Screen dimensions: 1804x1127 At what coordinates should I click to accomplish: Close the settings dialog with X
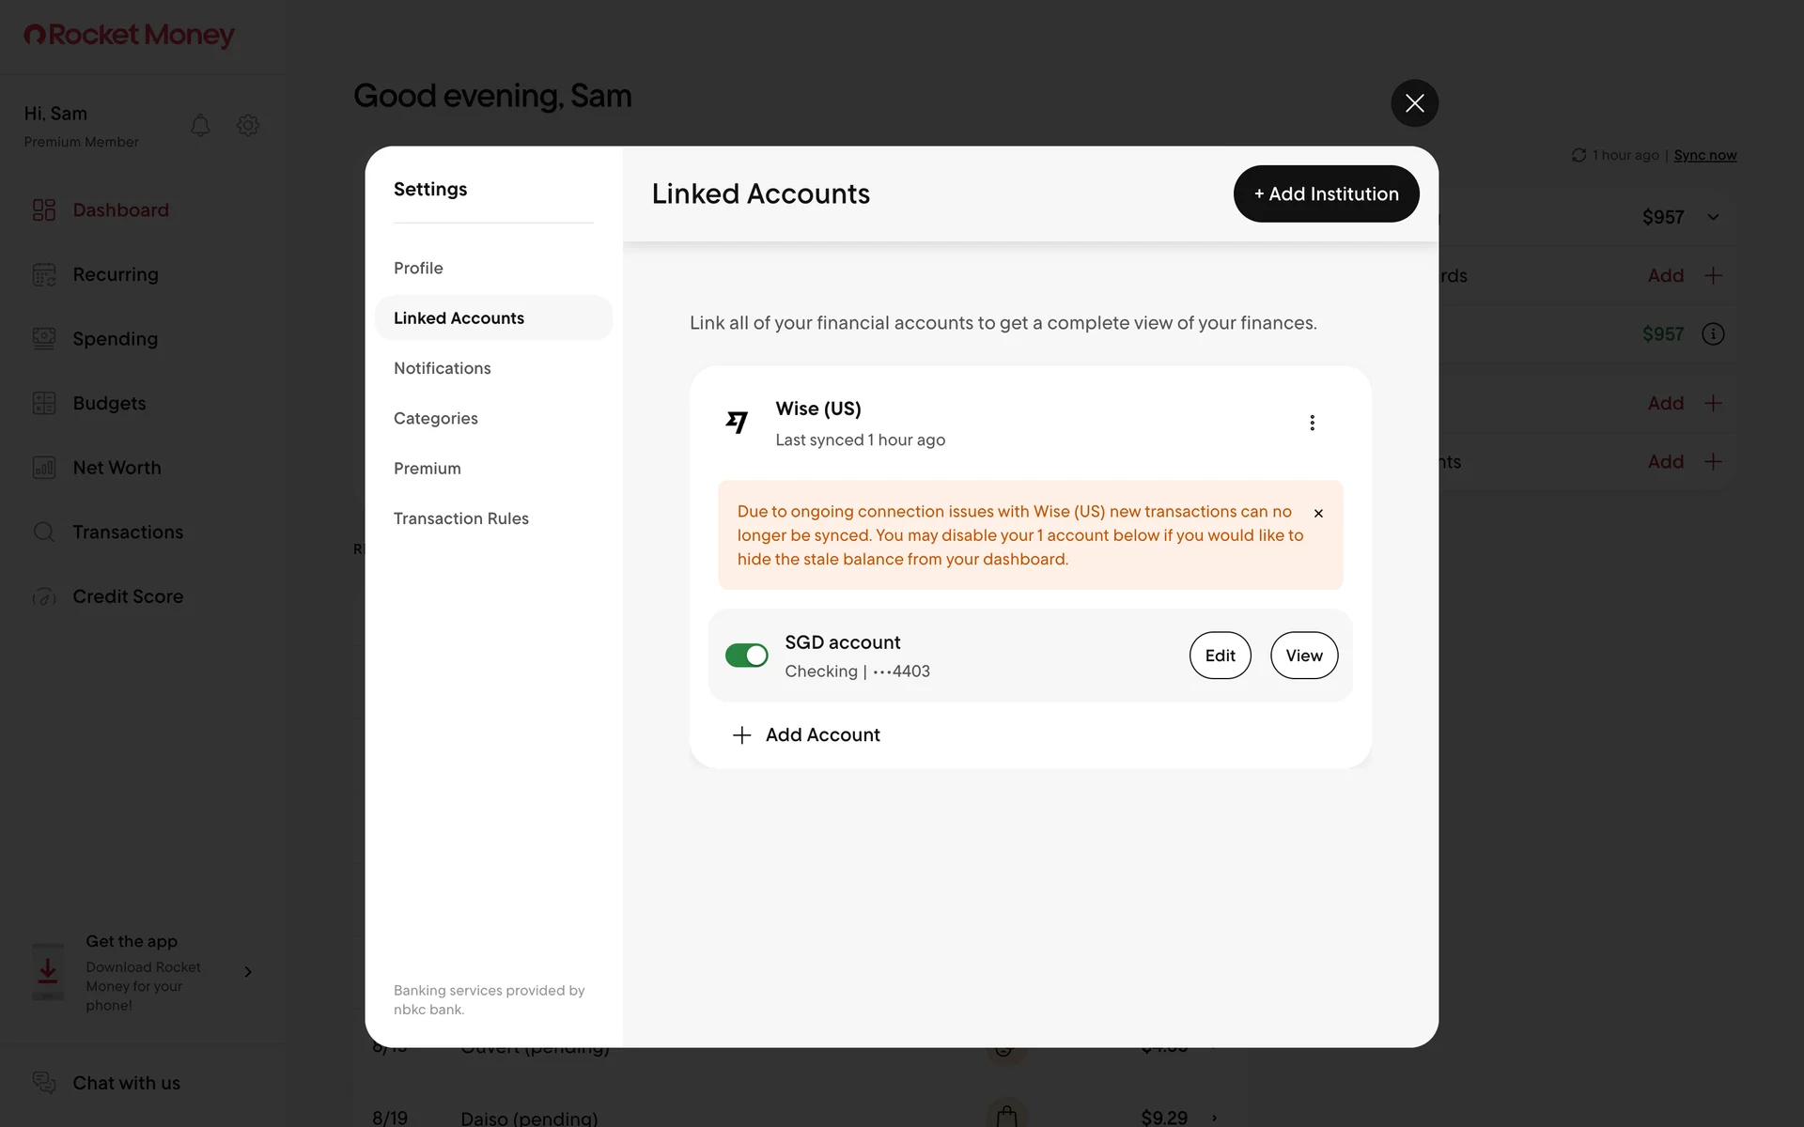pyautogui.click(x=1414, y=103)
